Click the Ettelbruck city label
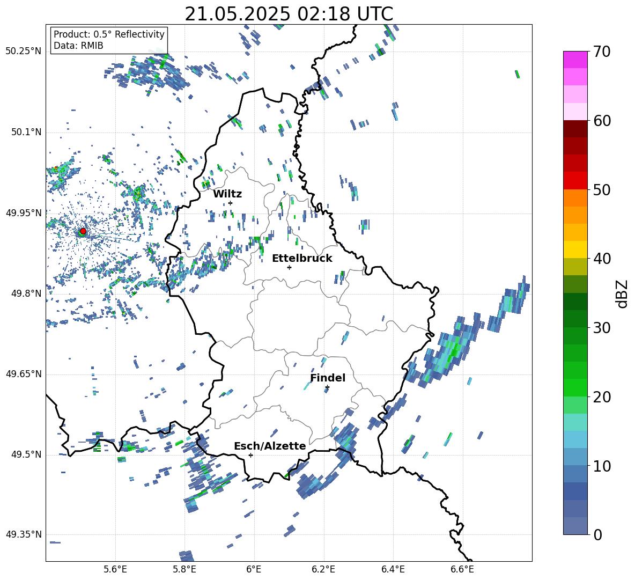This screenshot has height=580, width=635. [x=302, y=259]
